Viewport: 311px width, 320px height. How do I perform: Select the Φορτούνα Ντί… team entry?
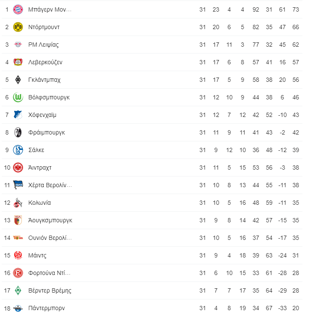[x=49, y=273]
